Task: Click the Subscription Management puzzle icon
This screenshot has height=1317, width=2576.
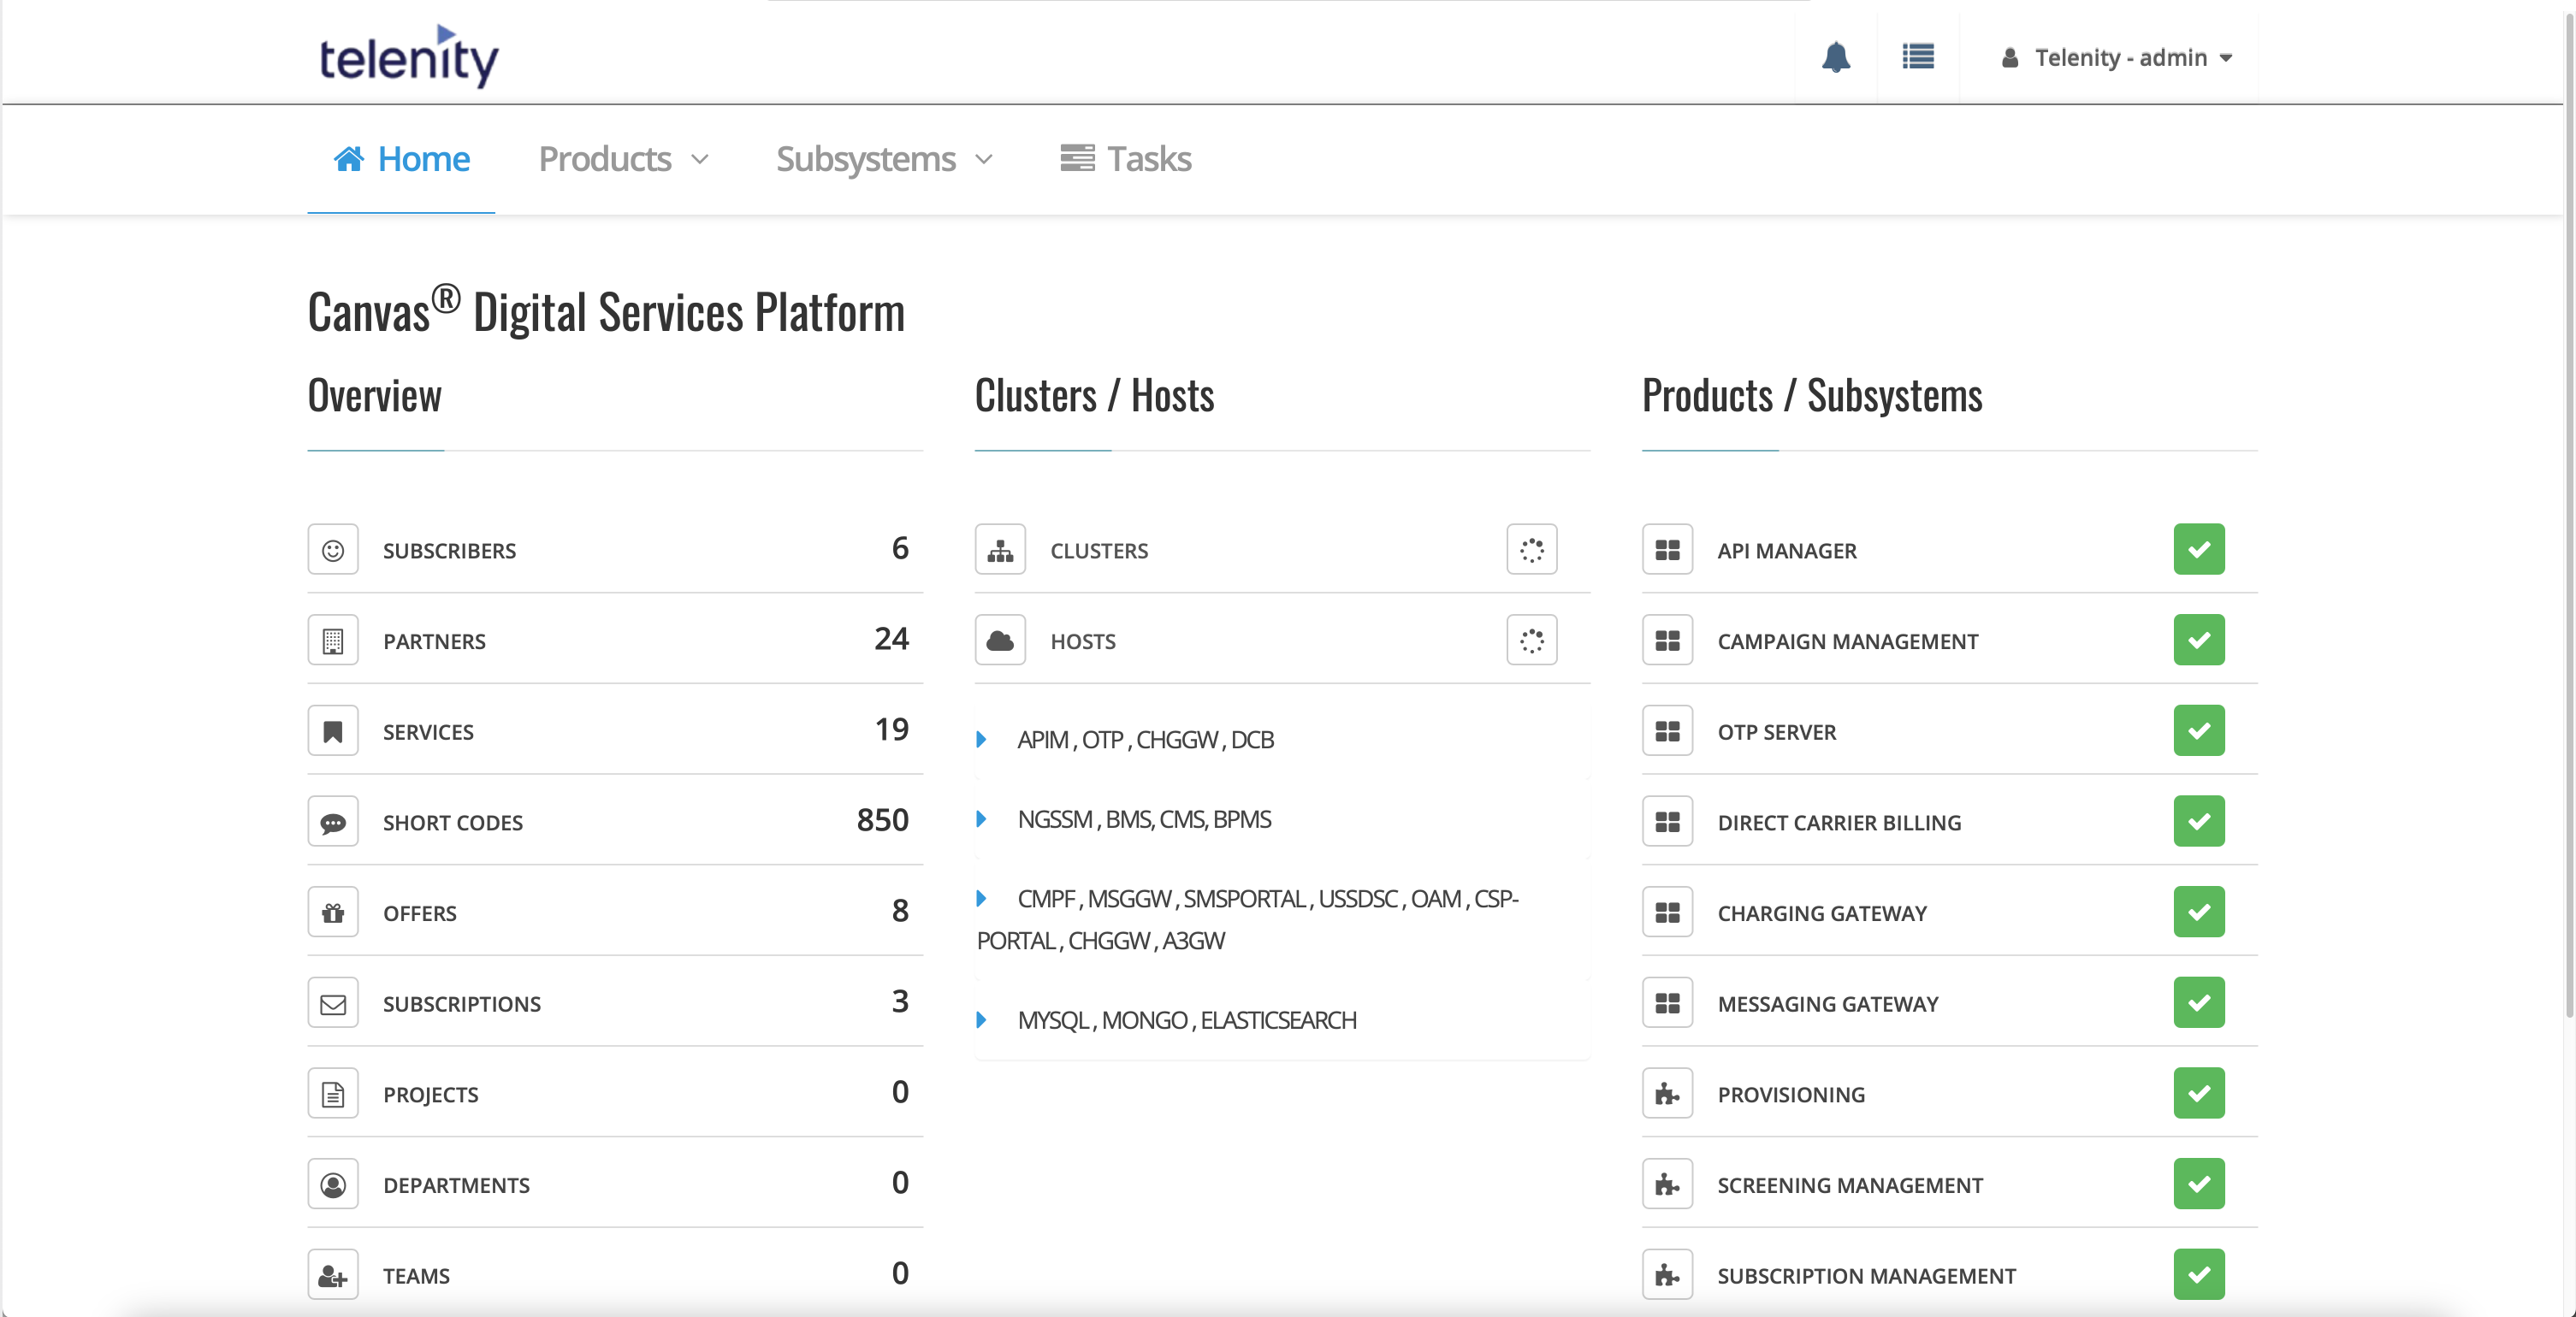Action: [1667, 1275]
